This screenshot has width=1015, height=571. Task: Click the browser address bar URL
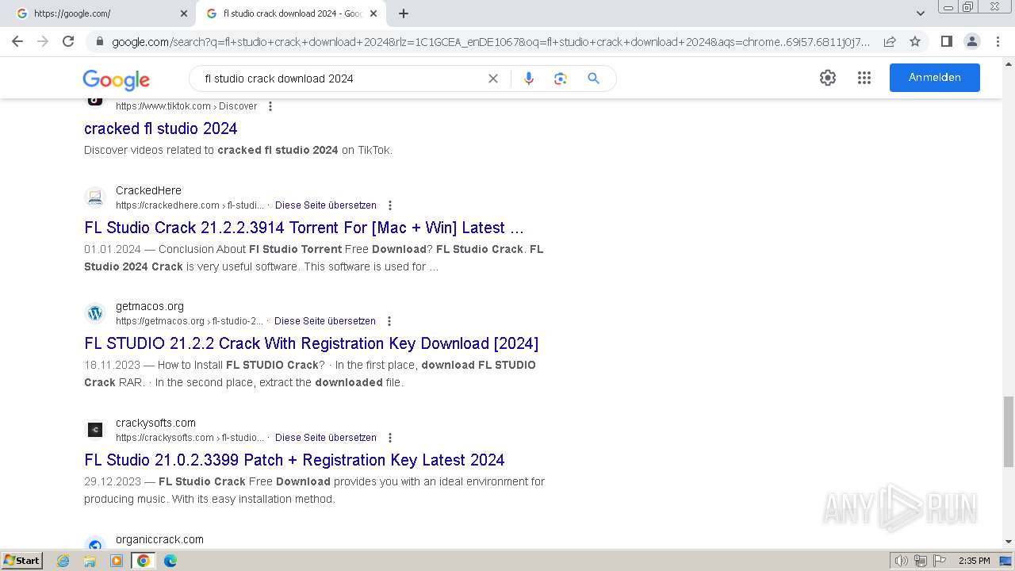pos(491,41)
